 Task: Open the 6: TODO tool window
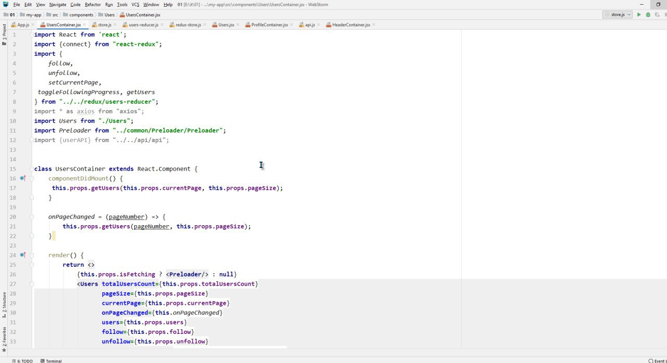24,360
